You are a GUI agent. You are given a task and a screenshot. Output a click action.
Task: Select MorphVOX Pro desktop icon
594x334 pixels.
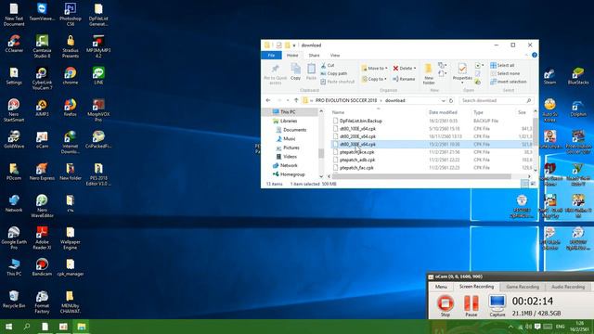point(98,110)
